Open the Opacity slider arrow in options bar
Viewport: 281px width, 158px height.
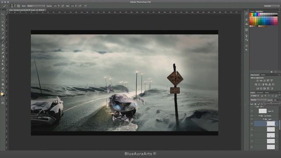[x=58, y=6]
